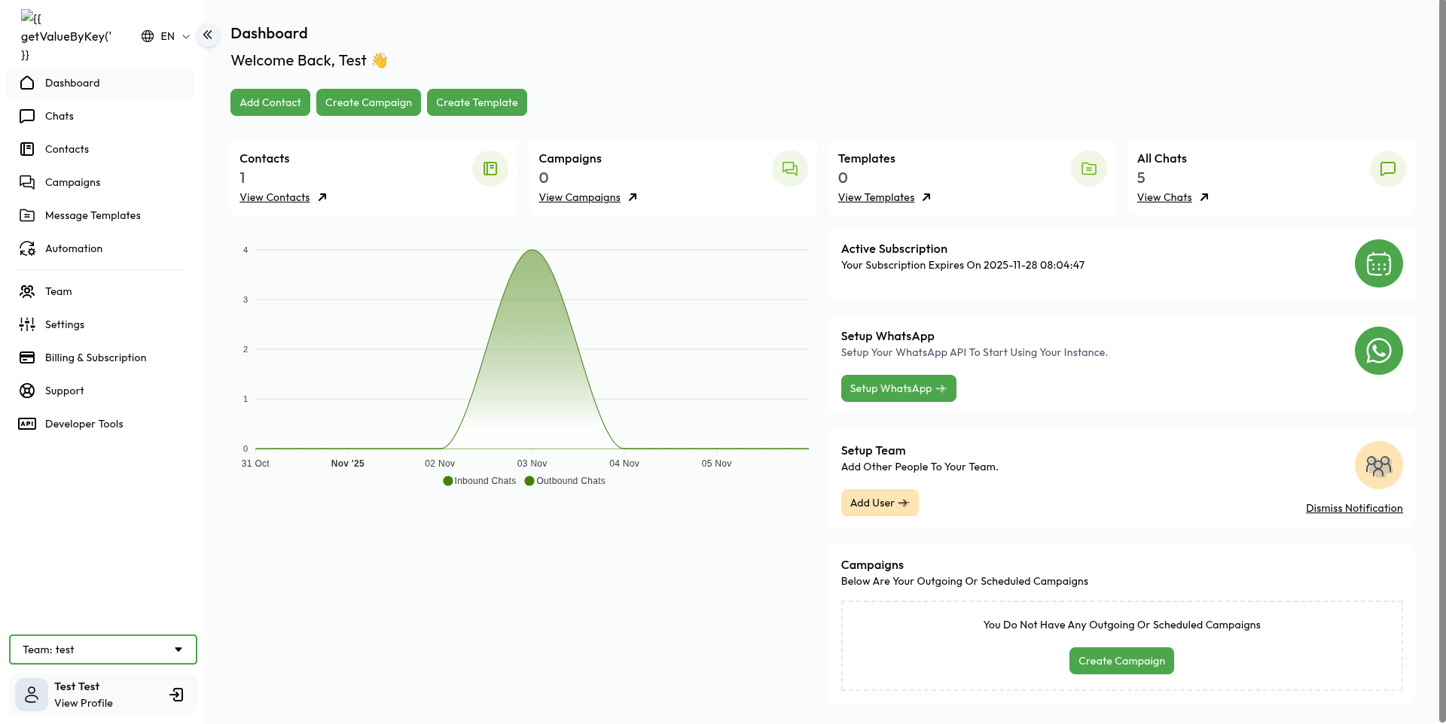Image resolution: width=1446 pixels, height=724 pixels.
Task: Open Automation from the sidebar
Action: click(x=74, y=248)
